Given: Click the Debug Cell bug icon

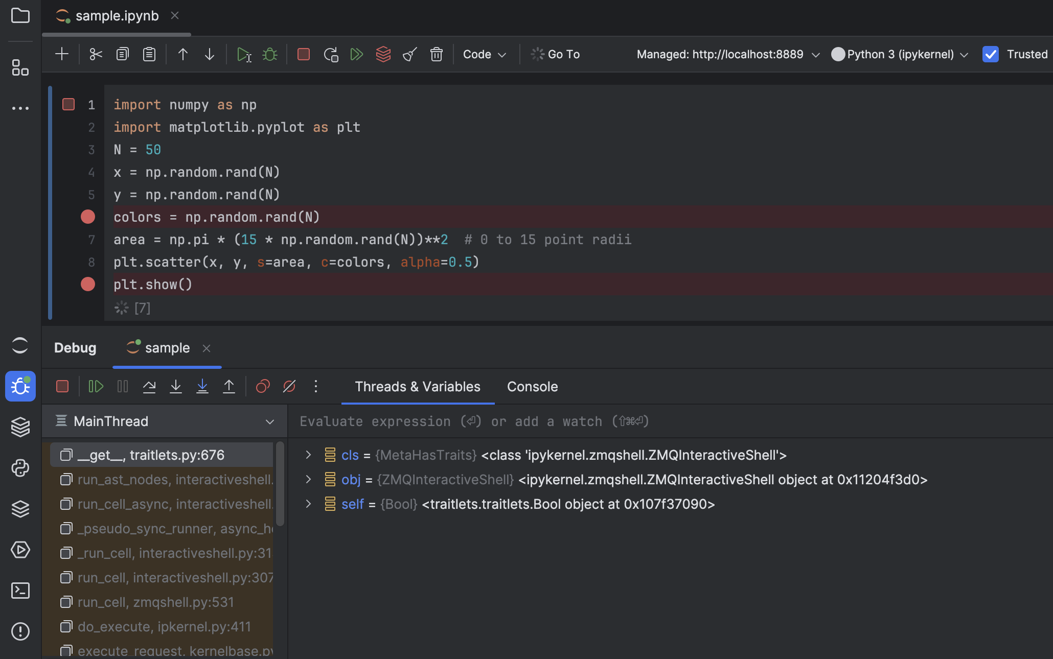Looking at the screenshot, I should tap(270, 54).
